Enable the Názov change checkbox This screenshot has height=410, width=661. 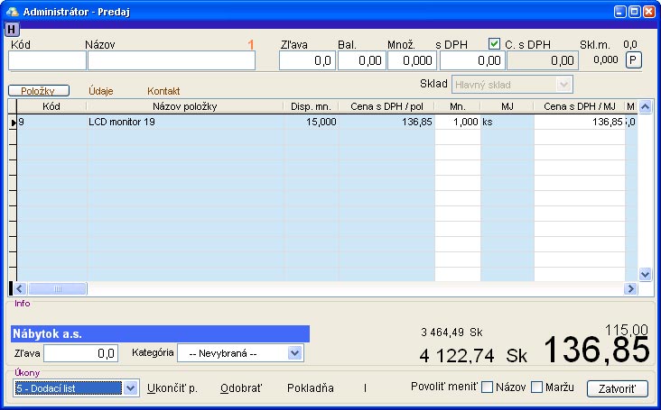click(487, 387)
